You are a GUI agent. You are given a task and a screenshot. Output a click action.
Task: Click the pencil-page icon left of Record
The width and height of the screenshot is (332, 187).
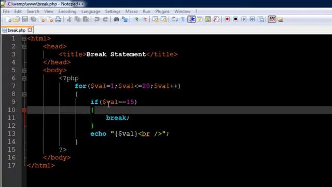point(216,20)
